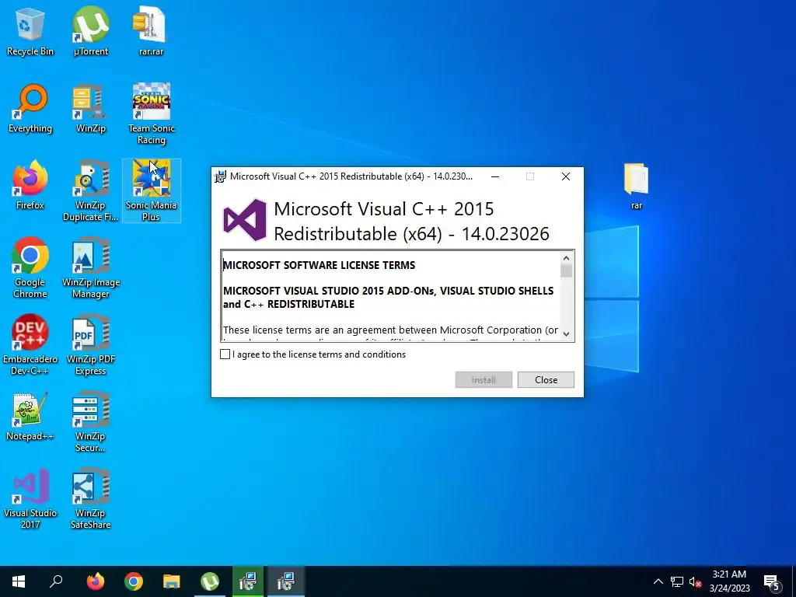The image size is (796, 597).
Task: Select the WinZip Image Manager shortcut
Action: (x=91, y=268)
